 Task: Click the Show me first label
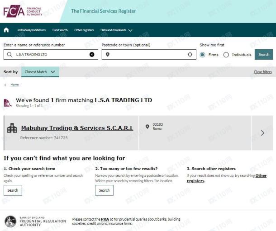click(x=212, y=45)
